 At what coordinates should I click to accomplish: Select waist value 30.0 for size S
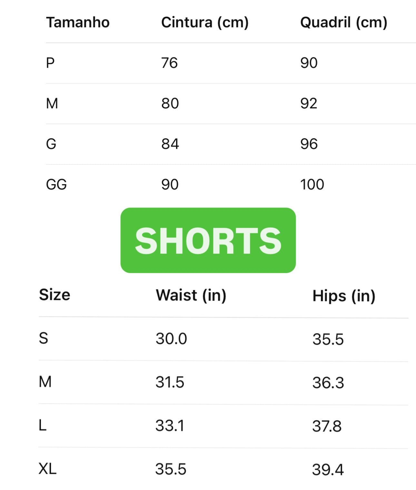click(171, 339)
